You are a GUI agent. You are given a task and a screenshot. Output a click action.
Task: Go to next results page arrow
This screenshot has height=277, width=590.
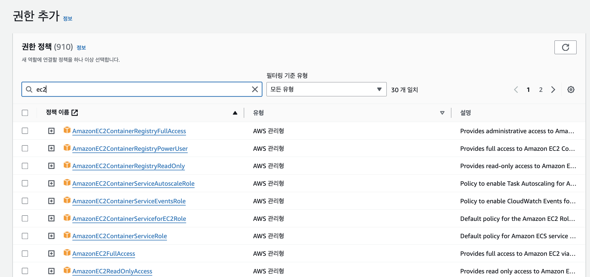click(x=553, y=90)
